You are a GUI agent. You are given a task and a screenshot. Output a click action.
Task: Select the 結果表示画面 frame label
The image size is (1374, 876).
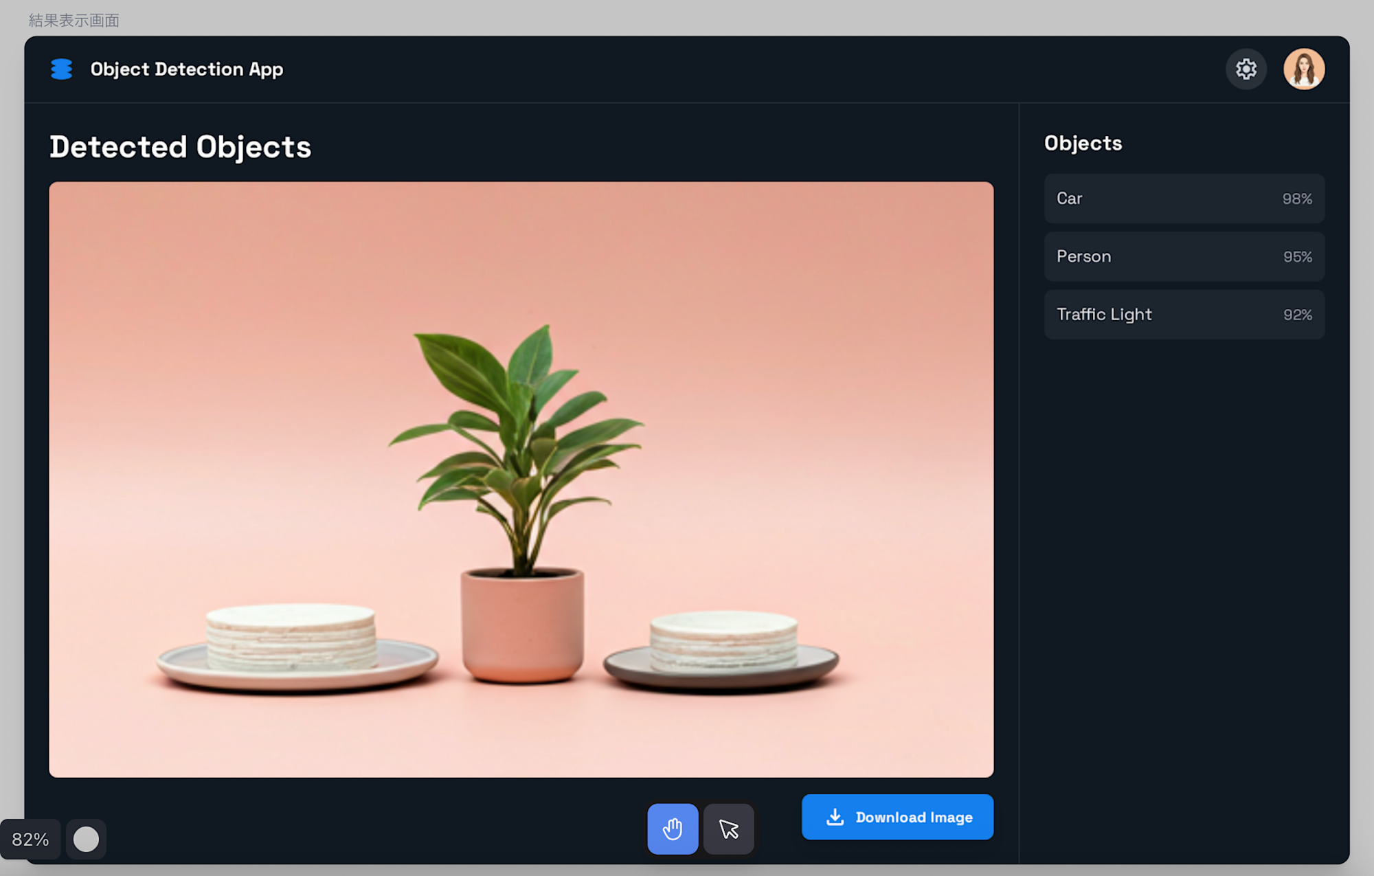pyautogui.click(x=74, y=21)
